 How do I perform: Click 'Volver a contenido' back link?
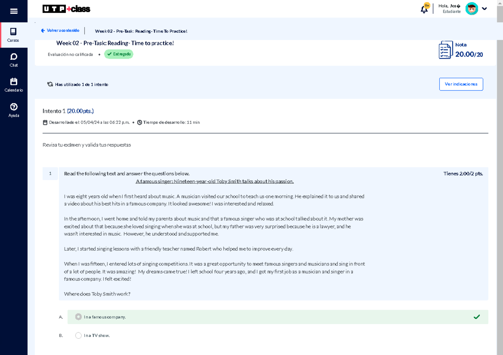[x=60, y=31]
